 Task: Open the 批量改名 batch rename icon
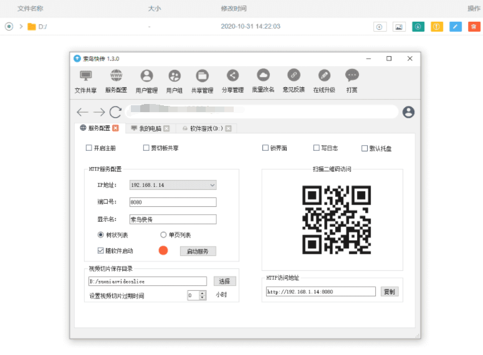coord(263,82)
